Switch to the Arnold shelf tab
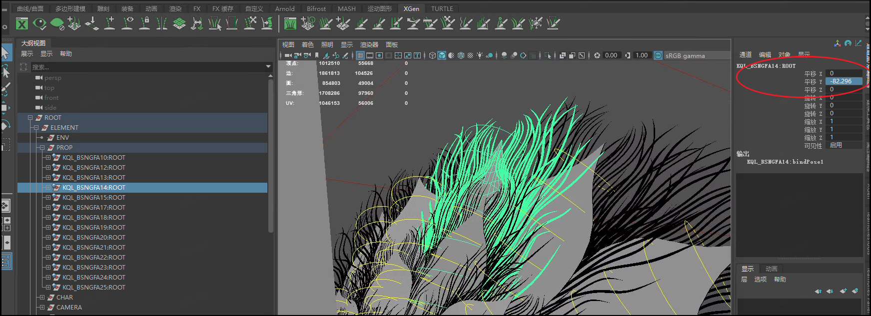Screen dimensions: 871x316 (285, 8)
